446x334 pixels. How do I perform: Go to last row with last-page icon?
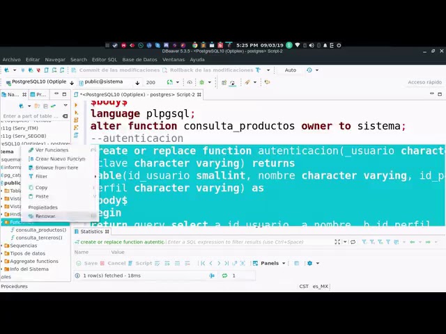226,263
